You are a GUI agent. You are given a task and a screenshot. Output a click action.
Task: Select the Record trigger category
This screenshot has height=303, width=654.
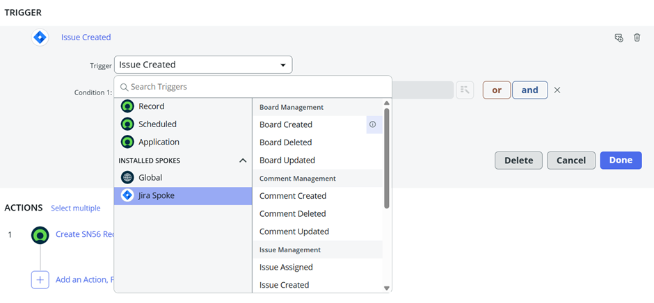183,106
